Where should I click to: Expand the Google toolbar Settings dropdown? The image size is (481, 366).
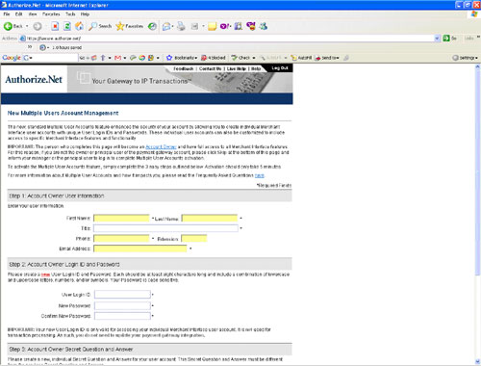465,58
